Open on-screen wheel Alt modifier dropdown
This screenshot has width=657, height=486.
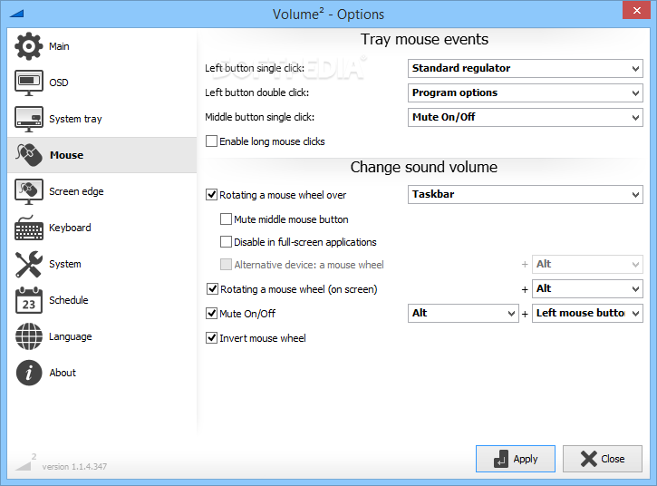coord(587,288)
